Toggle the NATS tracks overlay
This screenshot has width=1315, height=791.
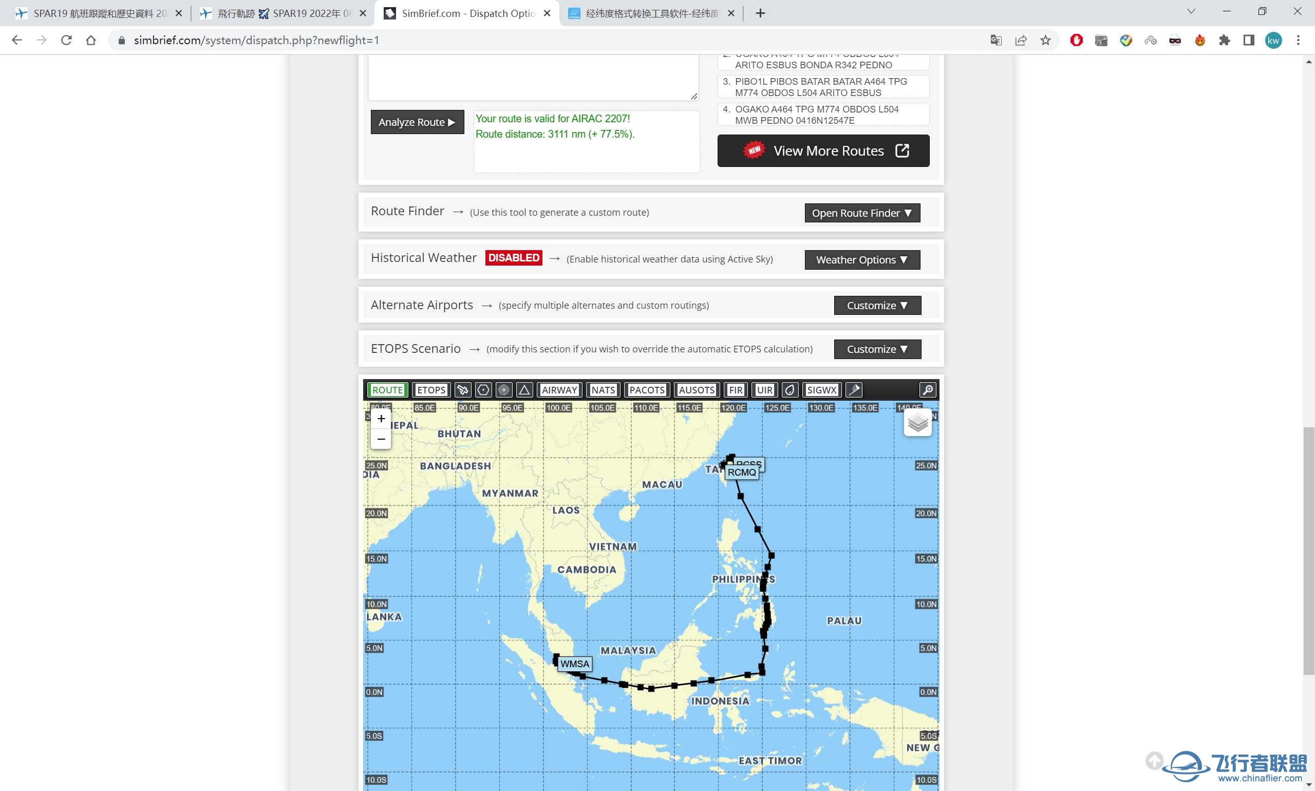point(603,390)
